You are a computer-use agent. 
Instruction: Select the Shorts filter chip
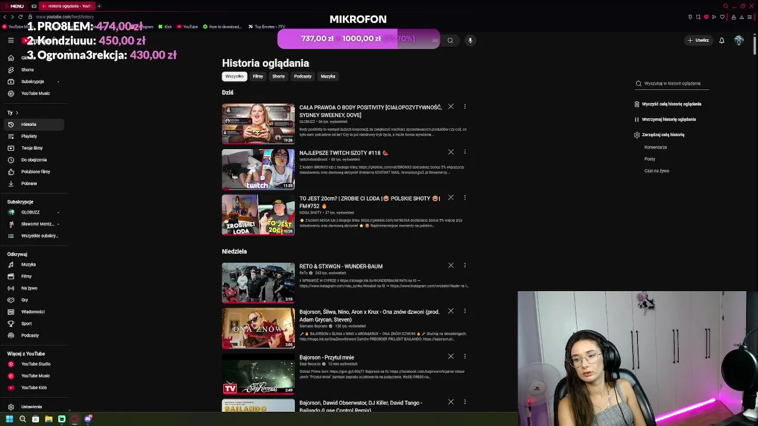coord(278,76)
